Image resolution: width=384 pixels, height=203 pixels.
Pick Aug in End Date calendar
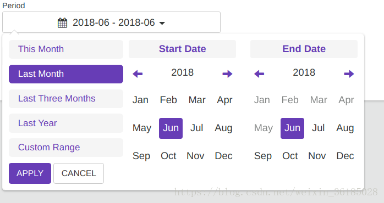click(345, 128)
